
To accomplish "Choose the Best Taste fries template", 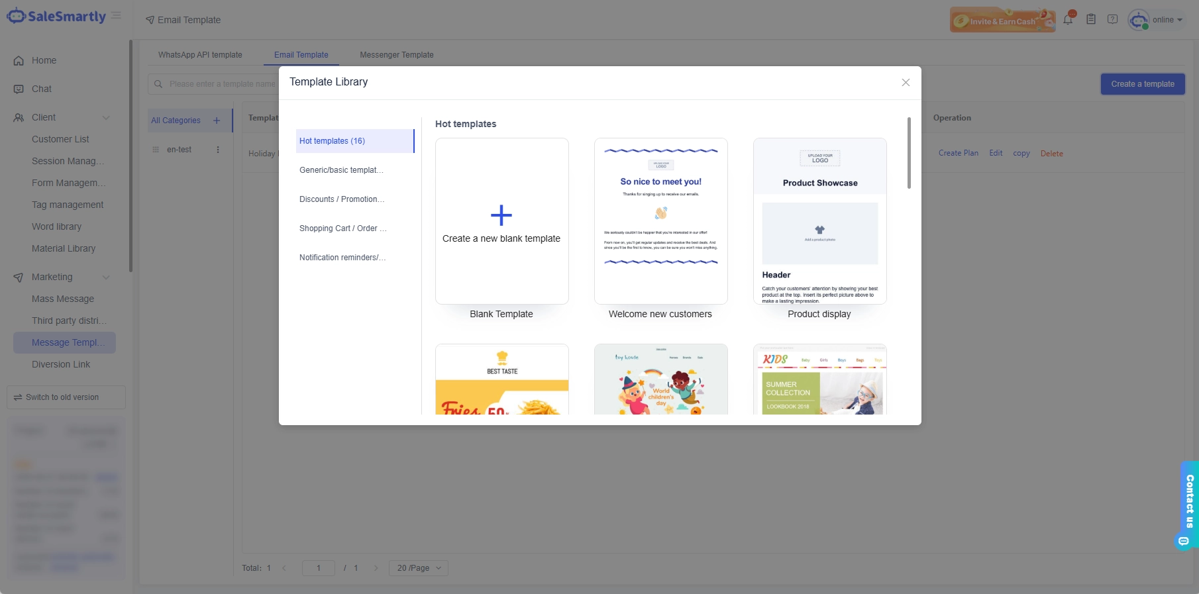I will (502, 379).
